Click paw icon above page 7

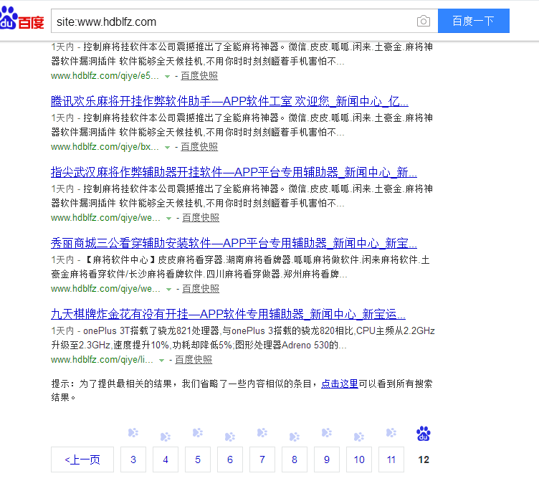point(262,432)
